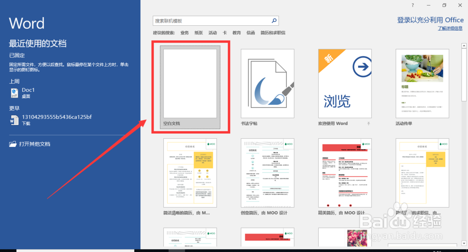Screen dimensions: 468x252
Task: Select the 活动传单 flyer template
Action: coord(422,87)
